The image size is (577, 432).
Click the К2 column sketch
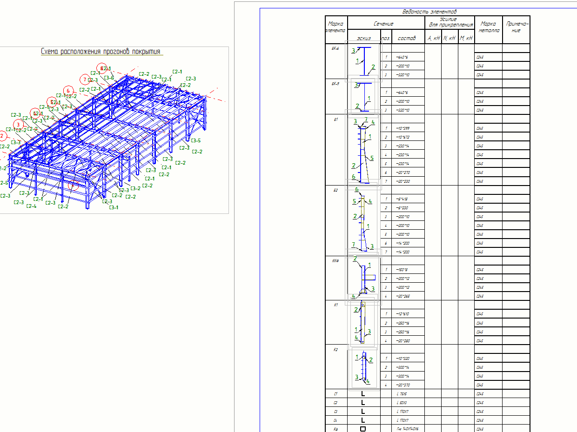364,367
